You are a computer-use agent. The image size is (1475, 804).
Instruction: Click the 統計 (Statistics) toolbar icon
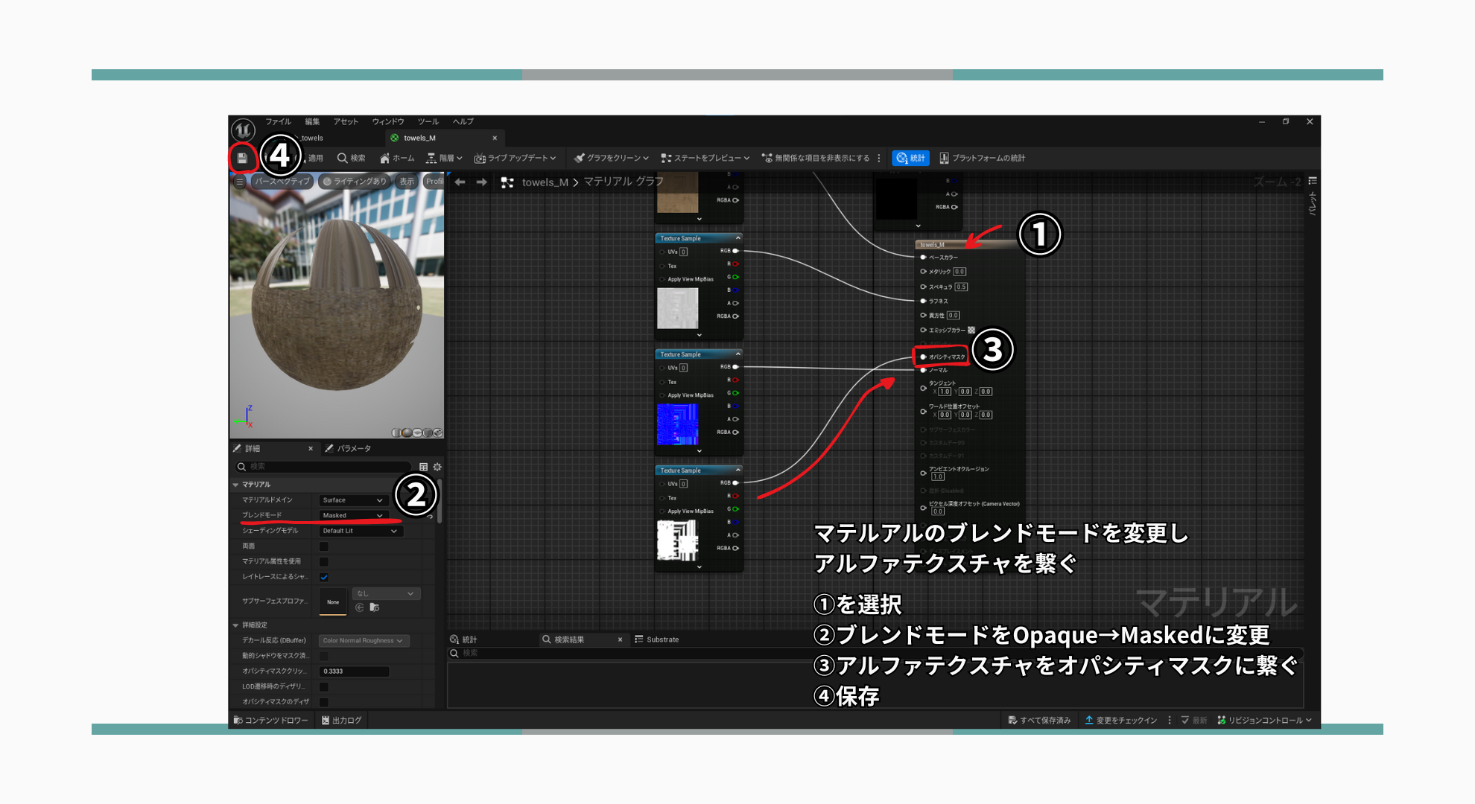point(910,158)
